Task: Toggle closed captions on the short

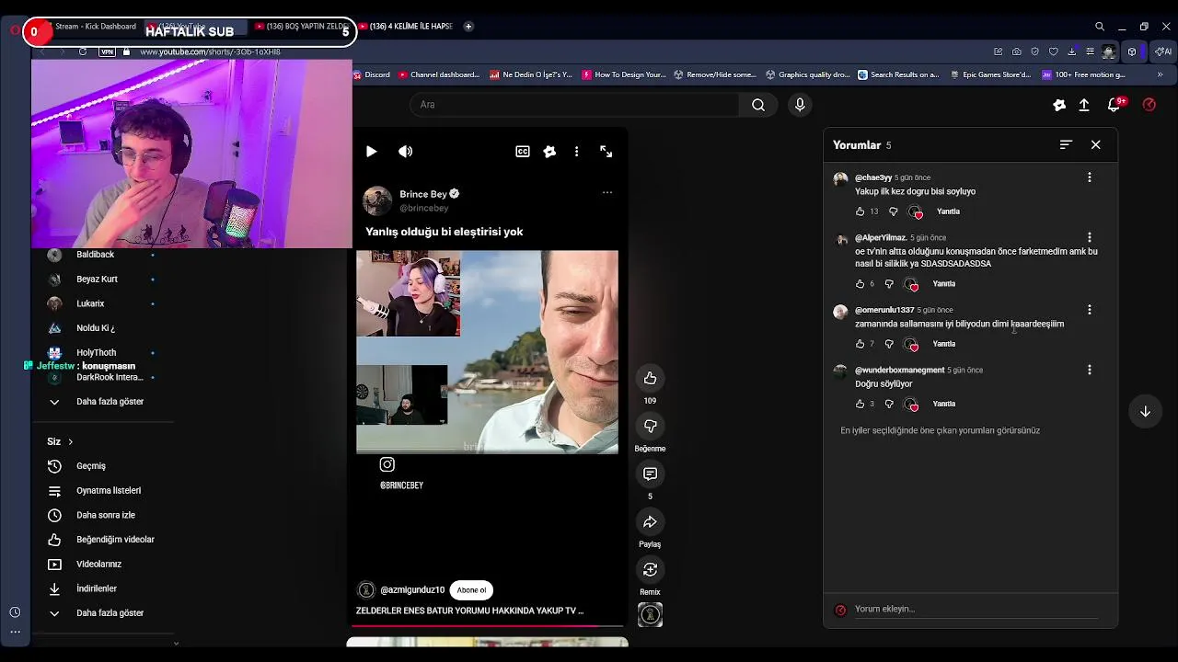Action: [x=523, y=152]
